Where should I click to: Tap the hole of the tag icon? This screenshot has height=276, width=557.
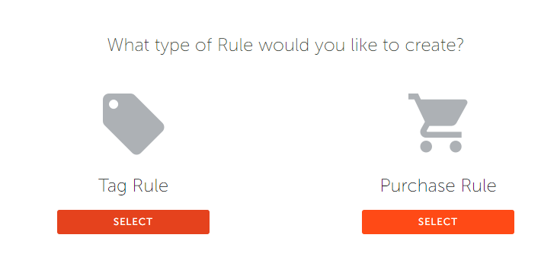[x=114, y=104]
